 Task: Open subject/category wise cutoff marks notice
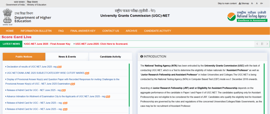(45, 73)
